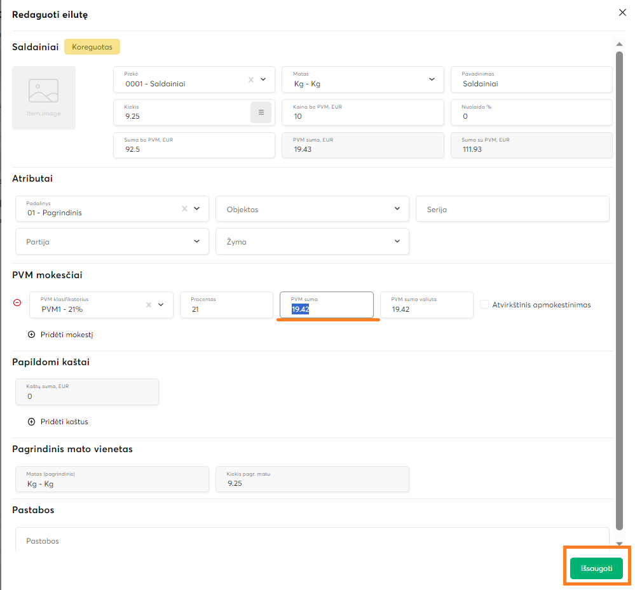Clear the PVM klasifikatorius selection
Image resolution: width=635 pixels, height=590 pixels.
tap(149, 305)
